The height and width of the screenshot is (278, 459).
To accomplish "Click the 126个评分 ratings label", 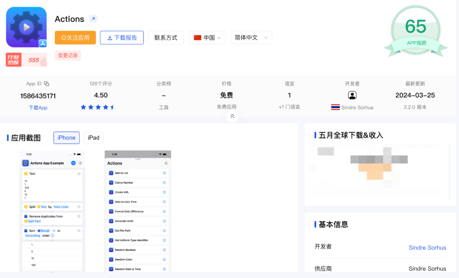I will click(x=101, y=84).
